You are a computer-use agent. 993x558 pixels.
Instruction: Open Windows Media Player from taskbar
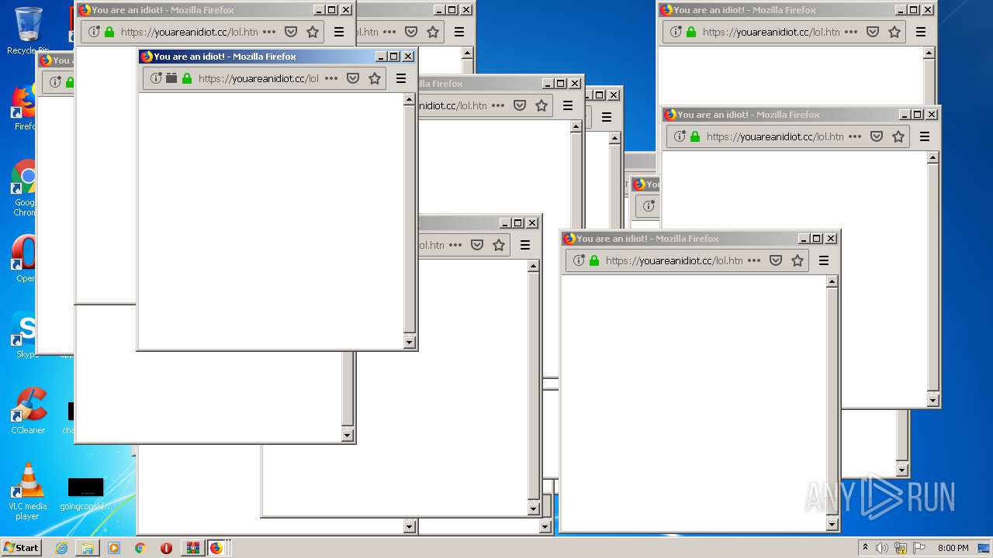[114, 548]
